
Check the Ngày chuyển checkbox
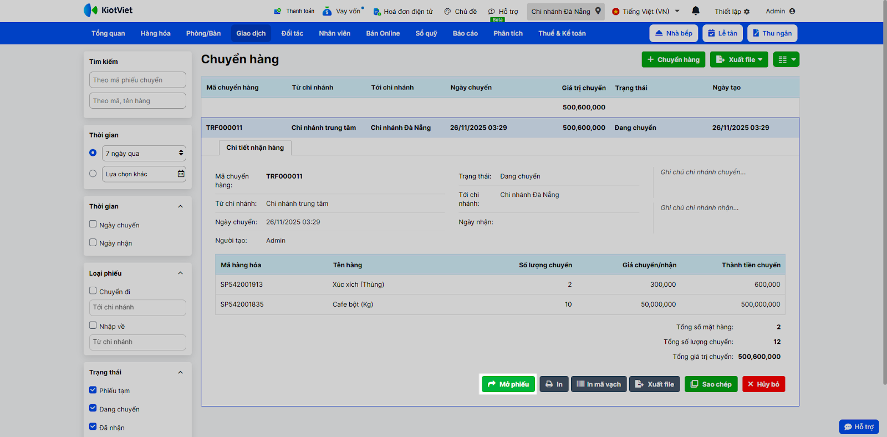93,224
